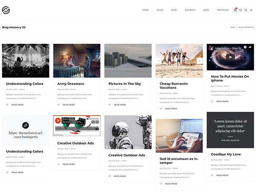The image size is (256, 192).
Task: Click the tablet hands thumbnail
Action: (179, 136)
